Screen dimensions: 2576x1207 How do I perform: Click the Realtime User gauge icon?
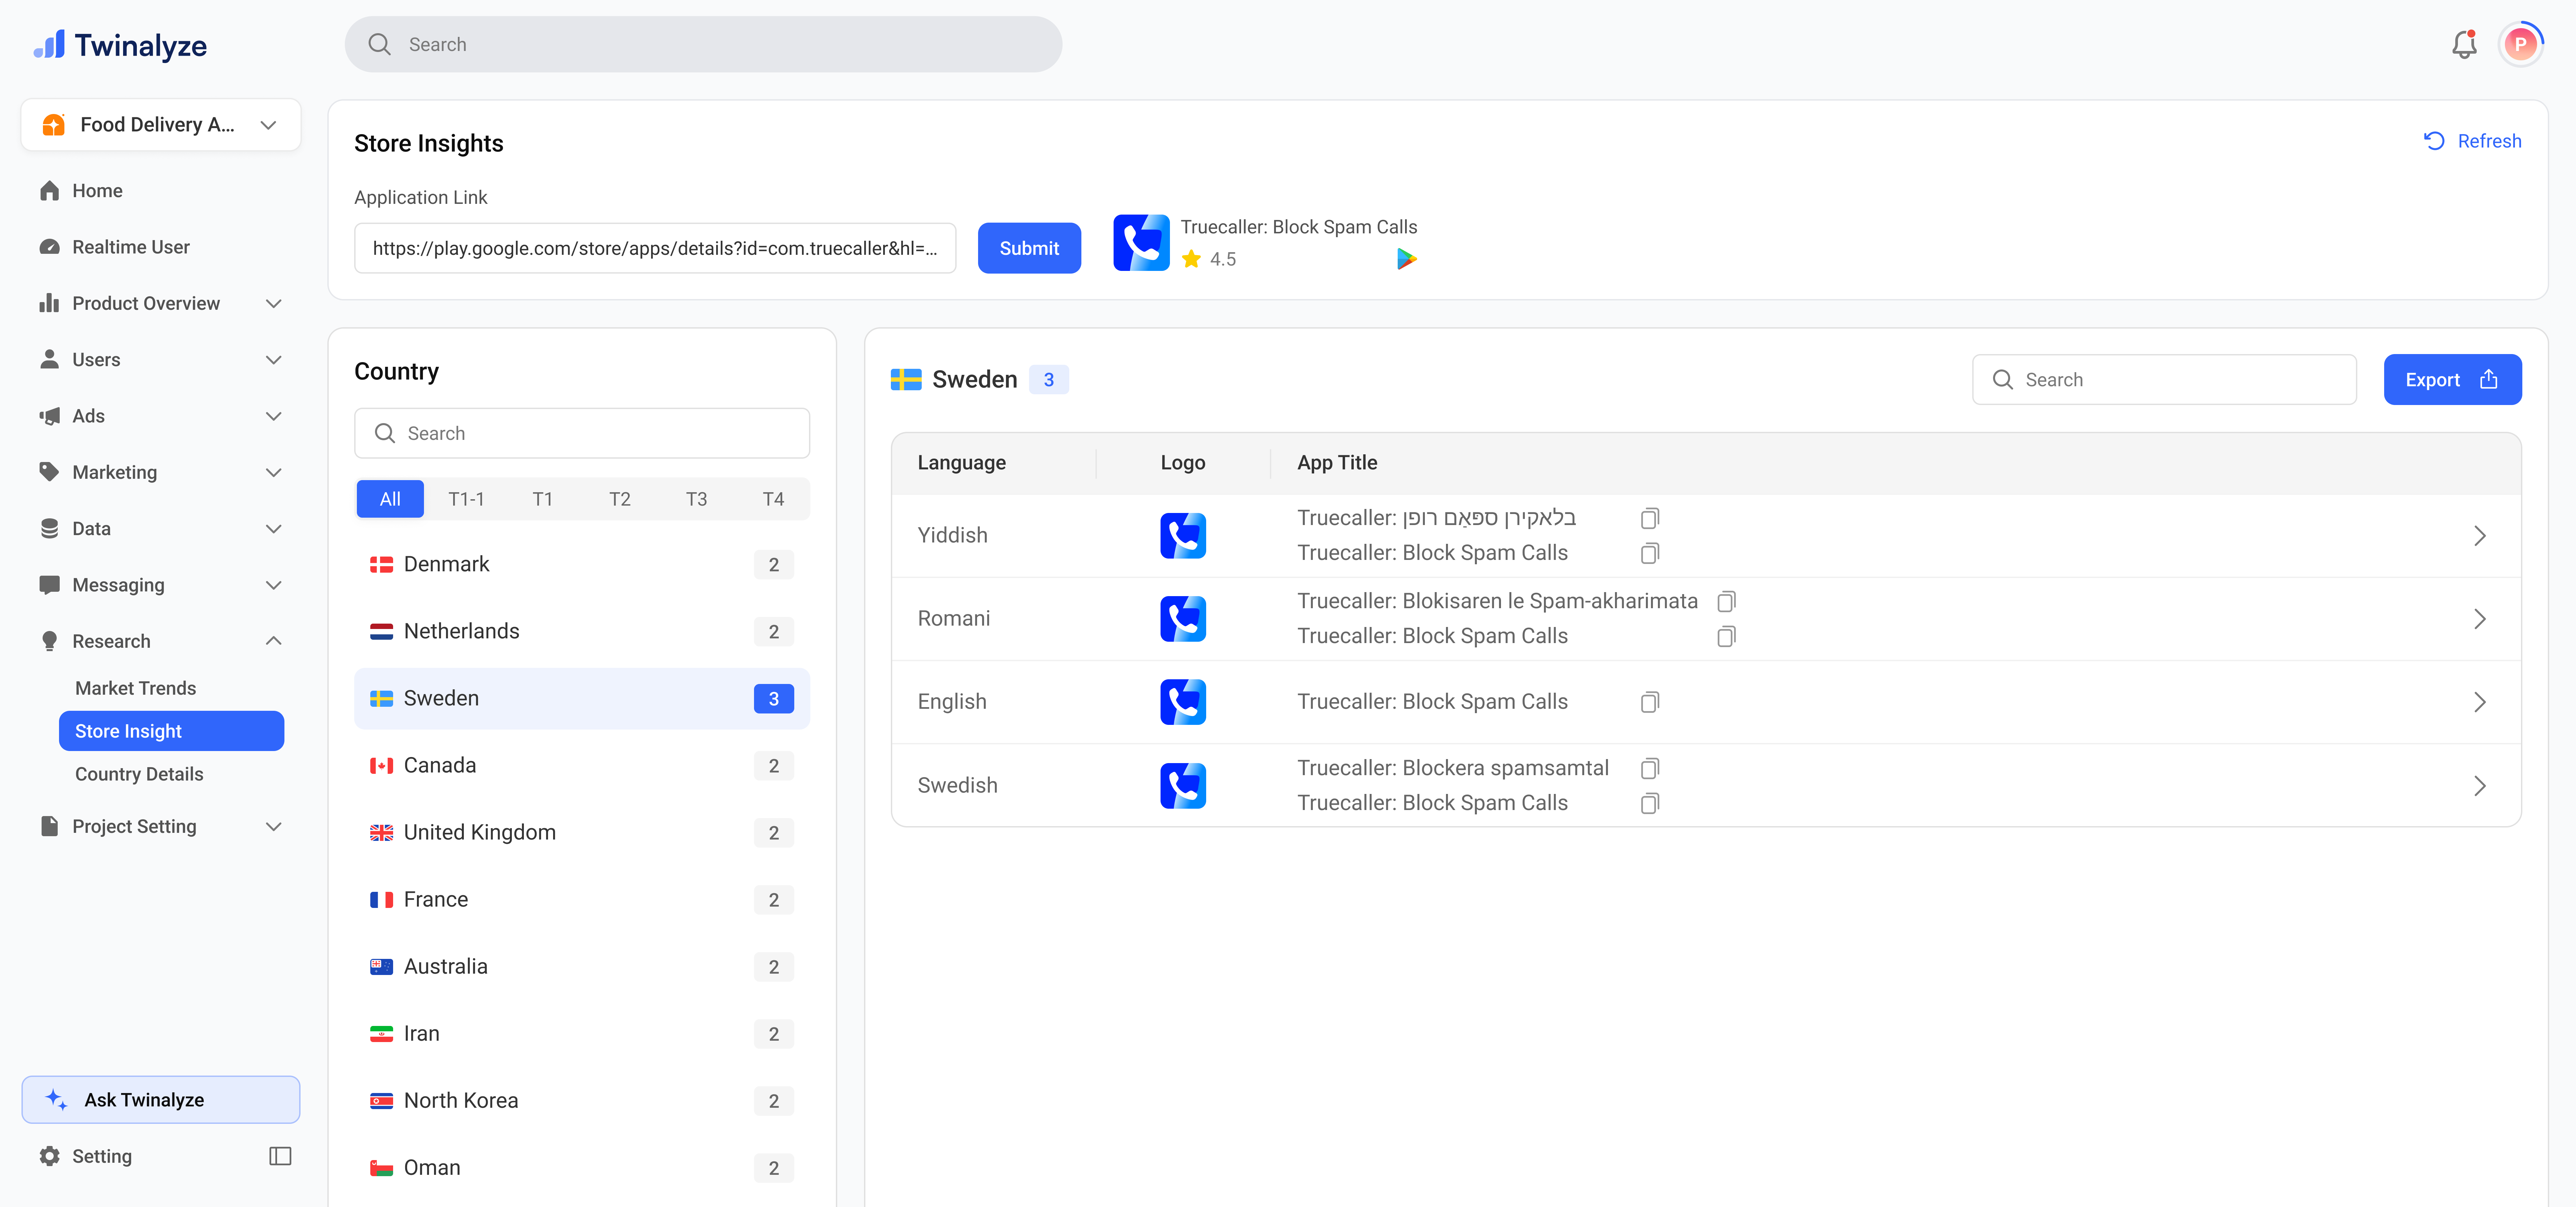click(x=49, y=247)
